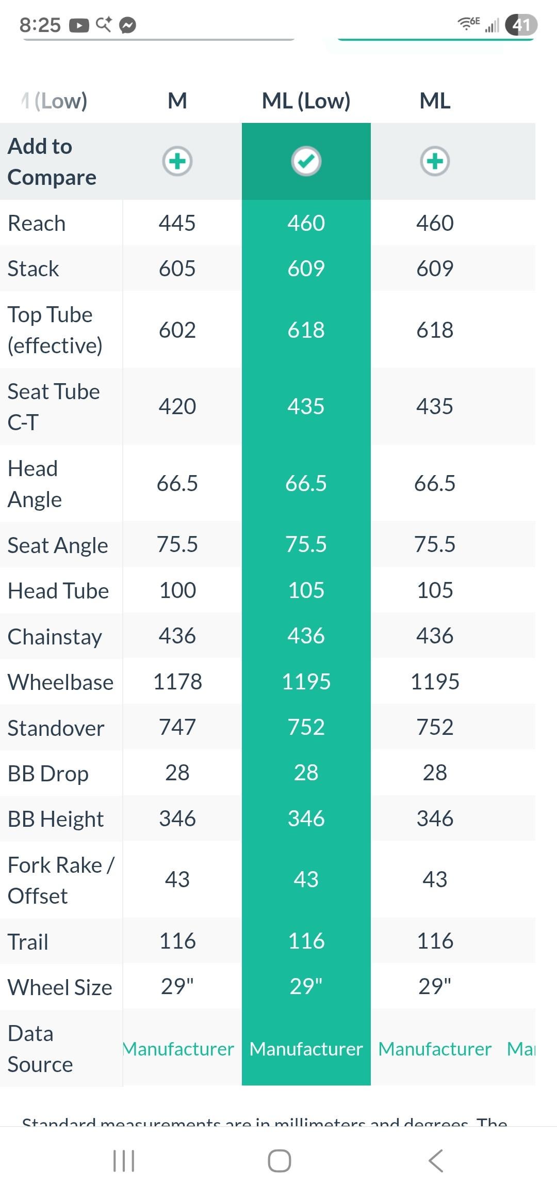Image resolution: width=557 pixels, height=1196 pixels.
Task: Tap the partially hidden M (Low) header
Action: [x=54, y=101]
